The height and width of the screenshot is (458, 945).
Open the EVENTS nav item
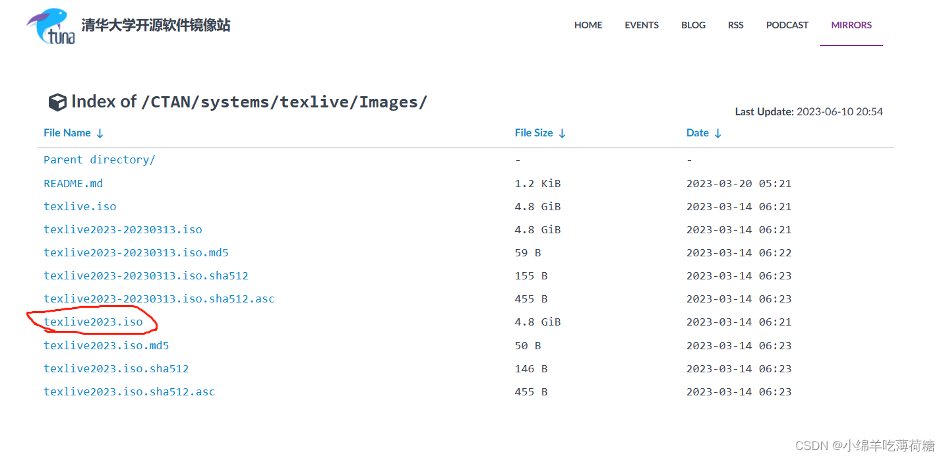(x=642, y=25)
